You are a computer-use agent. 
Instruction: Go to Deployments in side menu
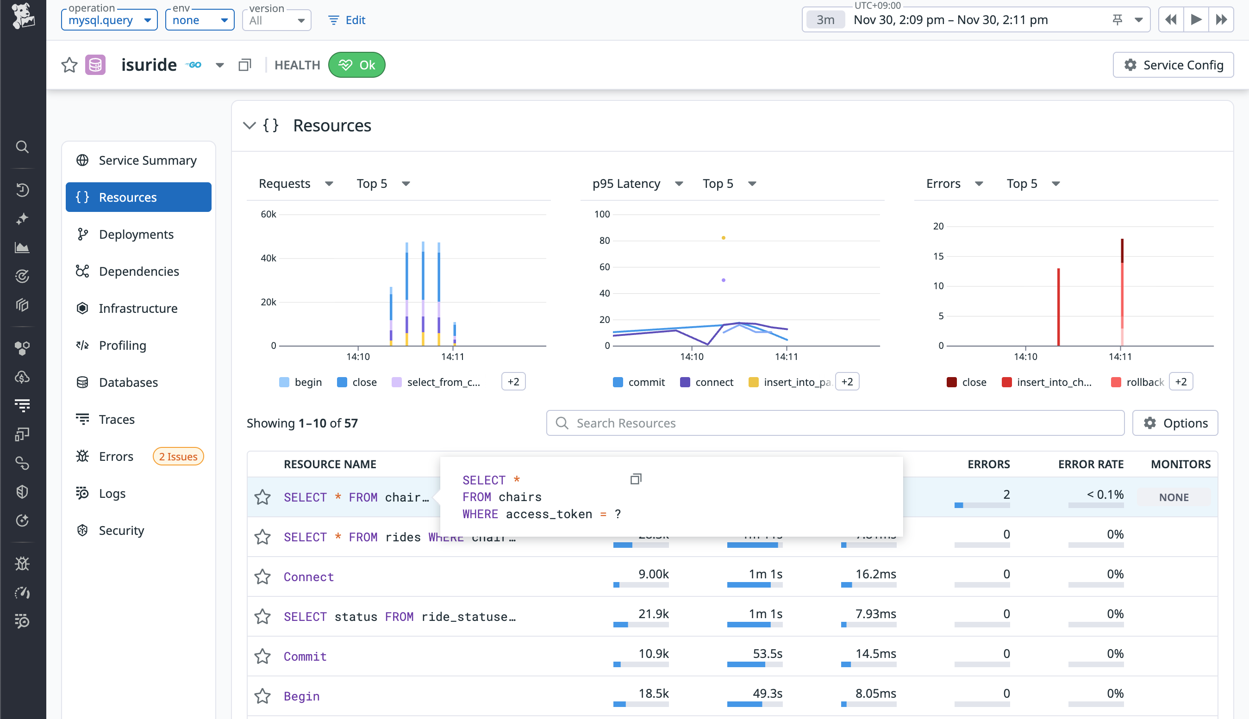[x=136, y=234]
